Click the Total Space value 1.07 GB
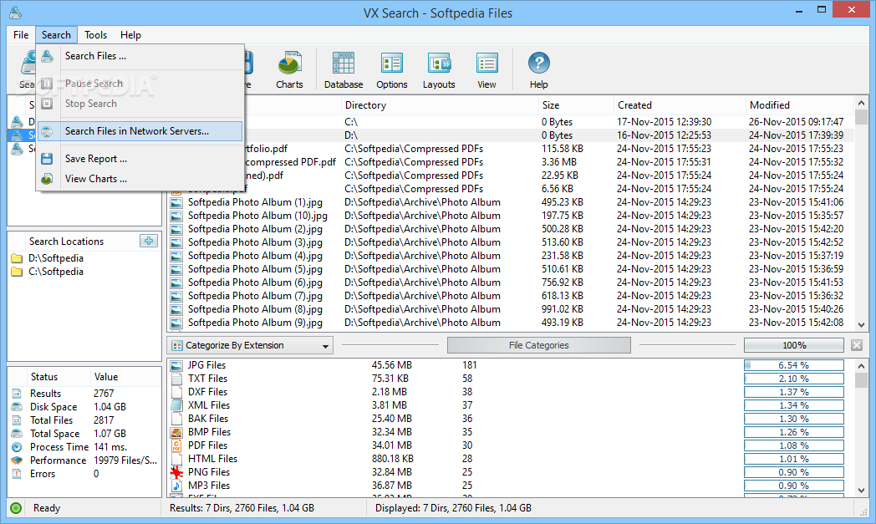 (110, 434)
